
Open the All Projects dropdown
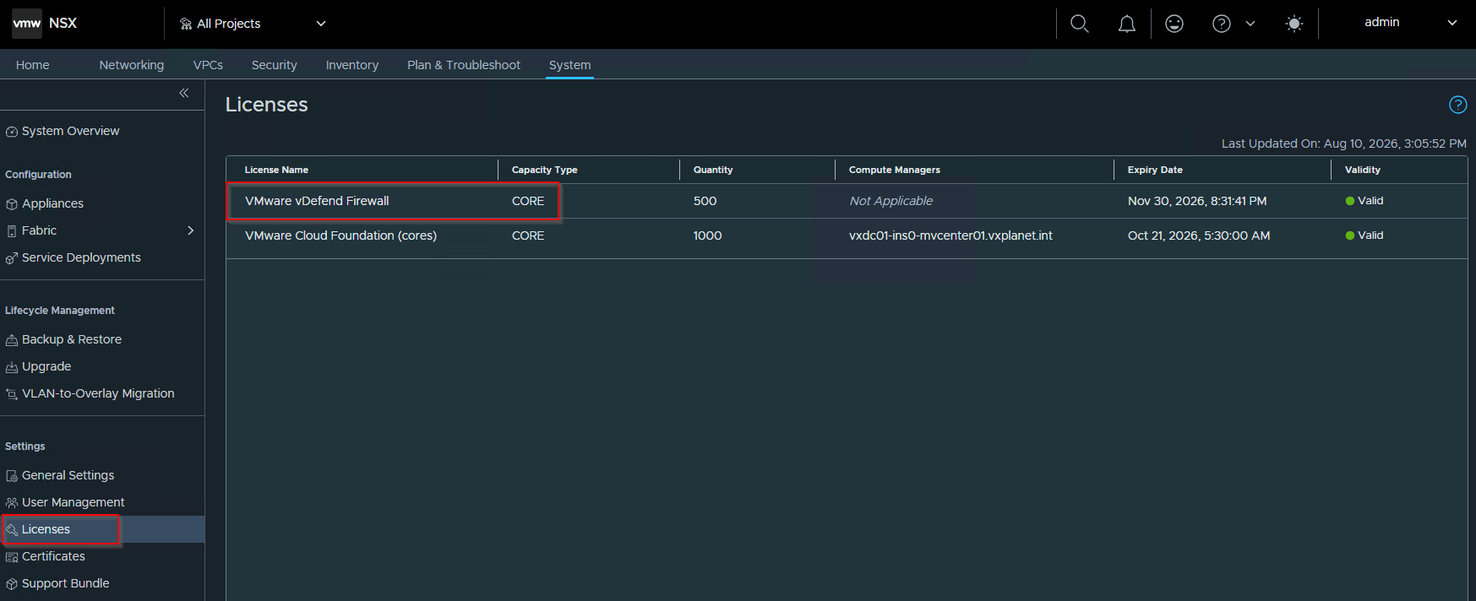point(253,24)
